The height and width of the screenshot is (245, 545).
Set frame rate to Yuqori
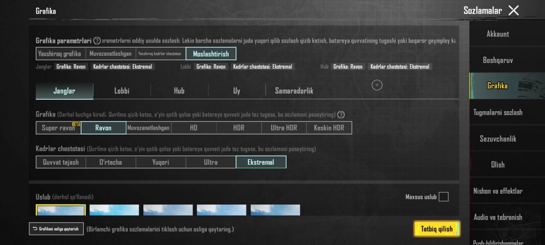(x=161, y=162)
